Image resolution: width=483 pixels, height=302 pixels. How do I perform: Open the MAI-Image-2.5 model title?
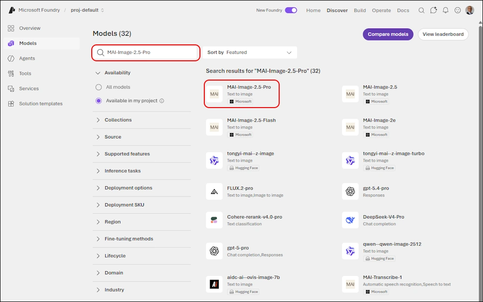(x=380, y=87)
